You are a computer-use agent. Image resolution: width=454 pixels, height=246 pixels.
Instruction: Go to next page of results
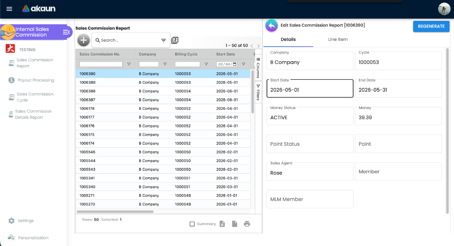[258, 46]
